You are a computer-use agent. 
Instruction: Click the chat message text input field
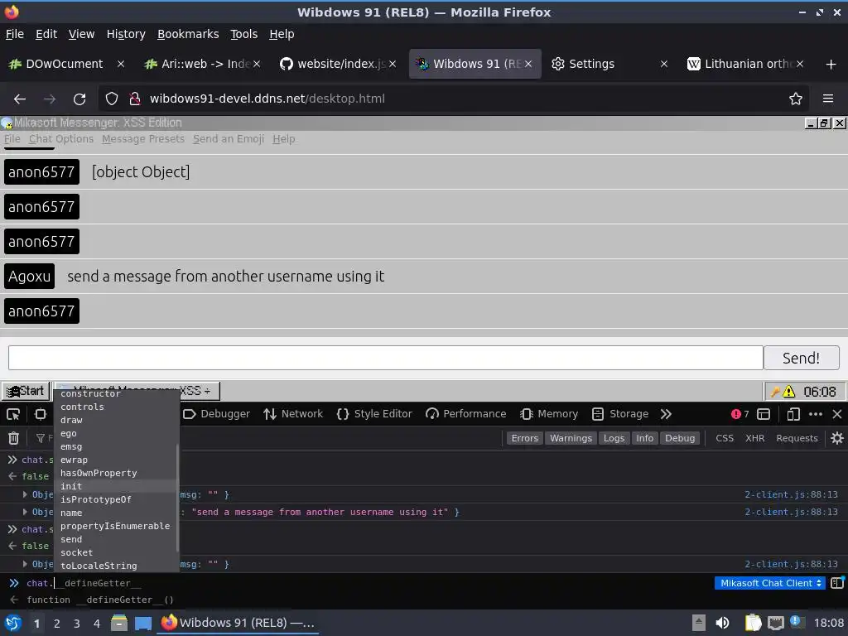pos(386,358)
